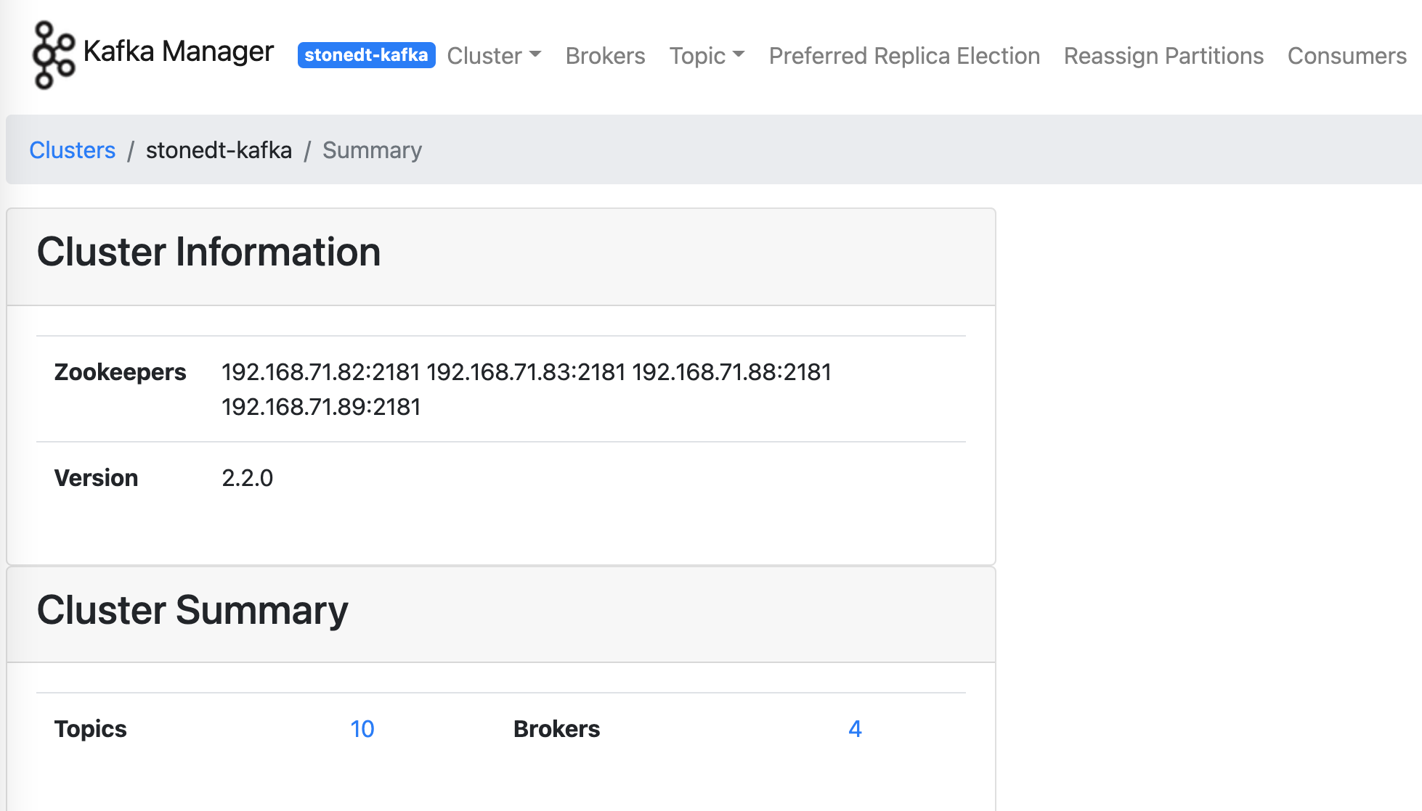Viewport: 1422px width, 811px height.
Task: Open the Kafka Manager home title link
Action: (178, 52)
